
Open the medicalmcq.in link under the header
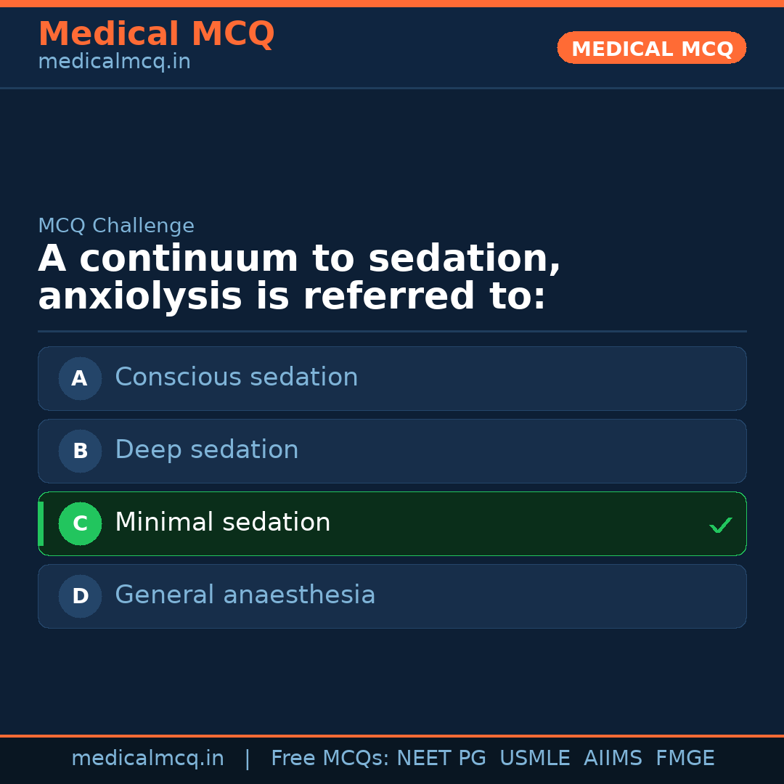[114, 62]
